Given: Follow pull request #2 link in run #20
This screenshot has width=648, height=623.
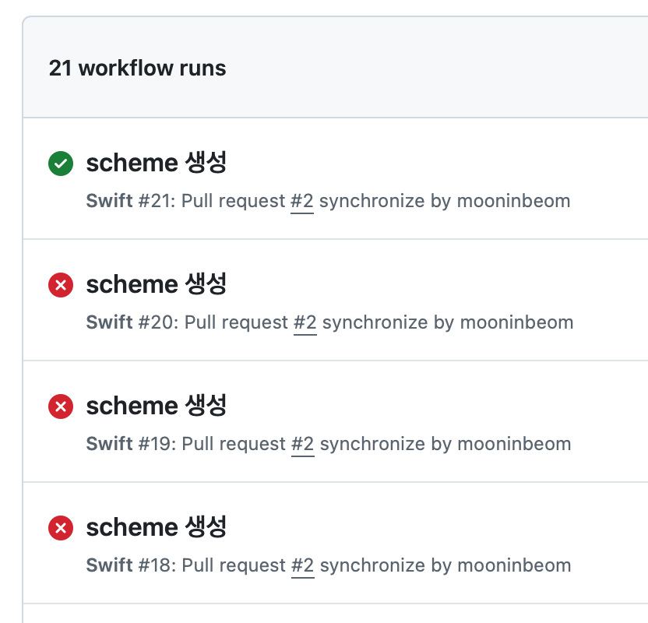Looking at the screenshot, I should tap(305, 322).
